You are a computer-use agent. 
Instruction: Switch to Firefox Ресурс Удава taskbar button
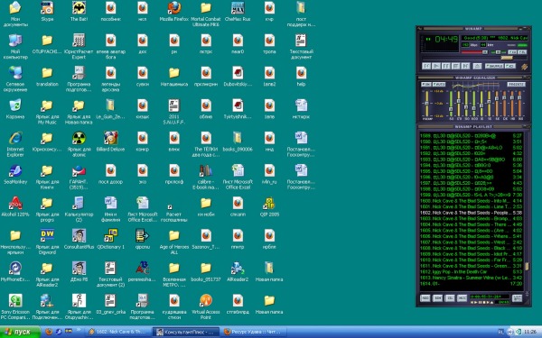(254, 332)
